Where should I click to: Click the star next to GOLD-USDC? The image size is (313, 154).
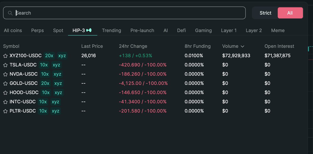pyautogui.click(x=5, y=83)
